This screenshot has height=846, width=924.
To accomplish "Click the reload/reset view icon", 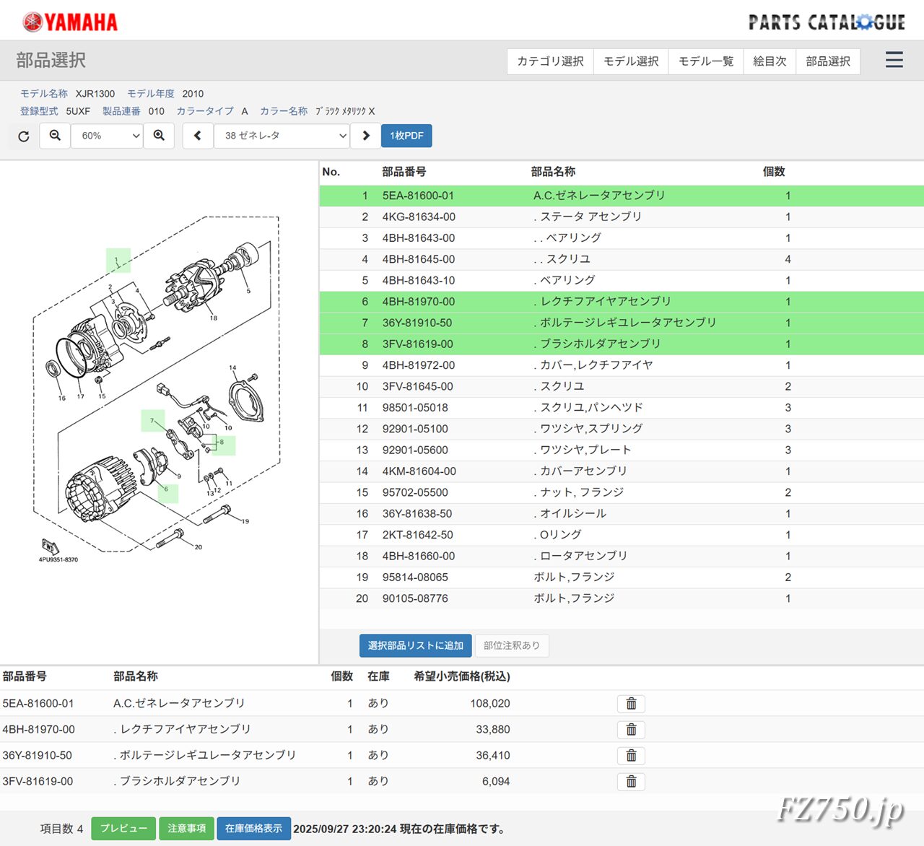I will pyautogui.click(x=24, y=136).
